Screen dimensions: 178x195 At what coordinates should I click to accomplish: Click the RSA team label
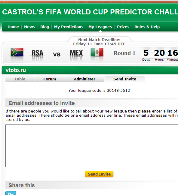[37, 53]
